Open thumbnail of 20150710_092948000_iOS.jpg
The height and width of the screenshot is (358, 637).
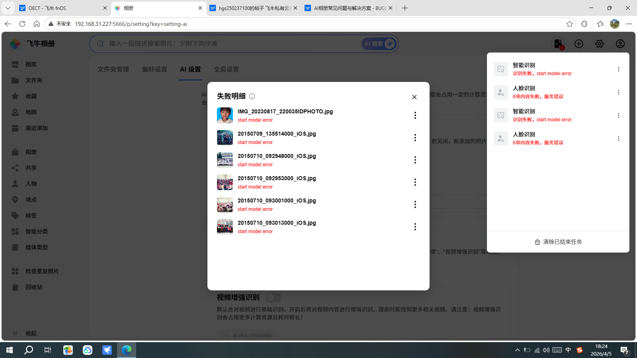pos(225,160)
